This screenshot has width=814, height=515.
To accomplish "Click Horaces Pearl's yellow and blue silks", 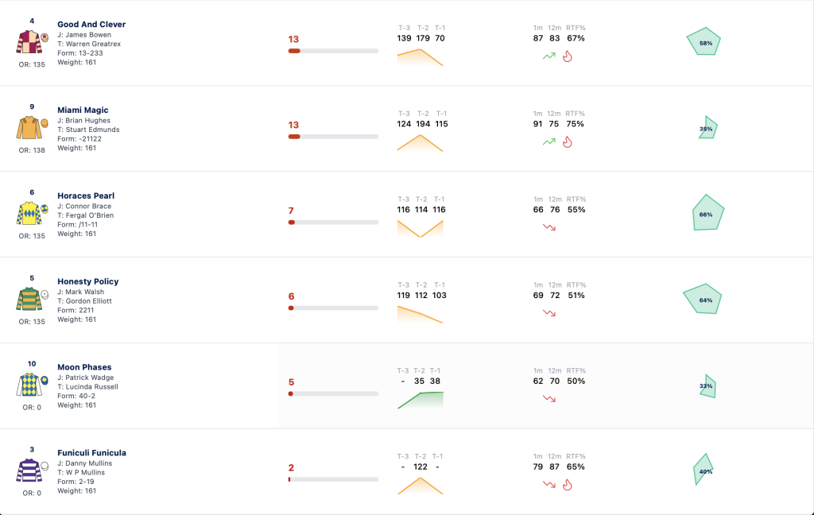I will pyautogui.click(x=32, y=213).
